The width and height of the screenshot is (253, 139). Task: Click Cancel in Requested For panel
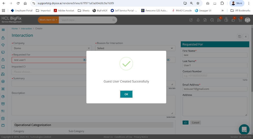pos(195,122)
